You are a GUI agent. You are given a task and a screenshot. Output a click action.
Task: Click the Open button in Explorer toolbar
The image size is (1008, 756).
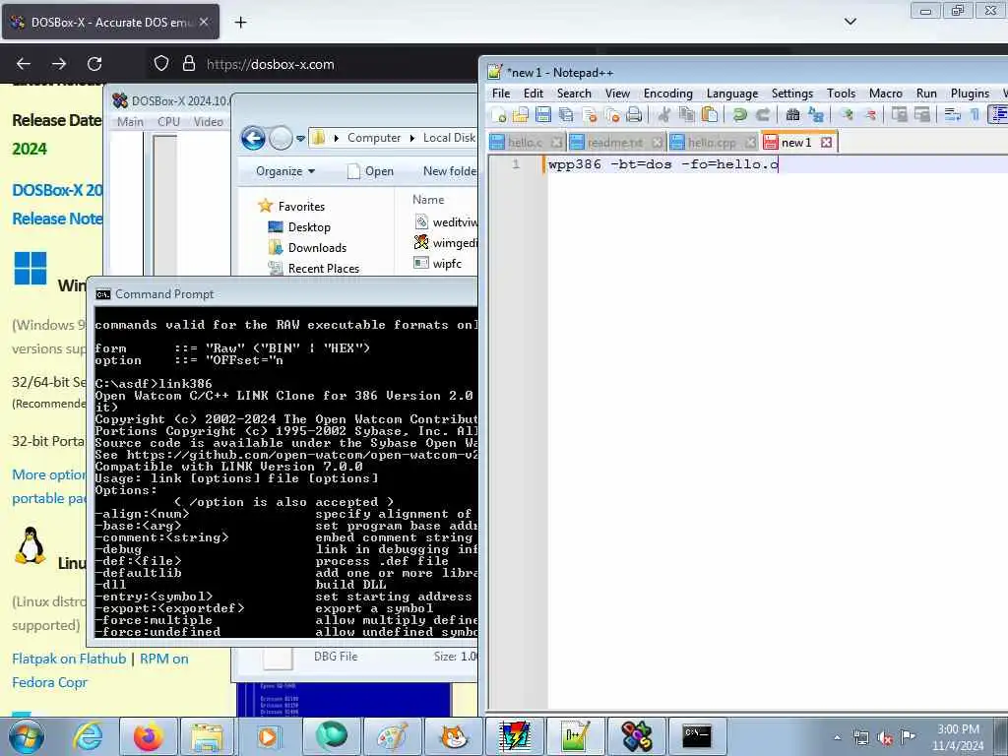coord(370,171)
